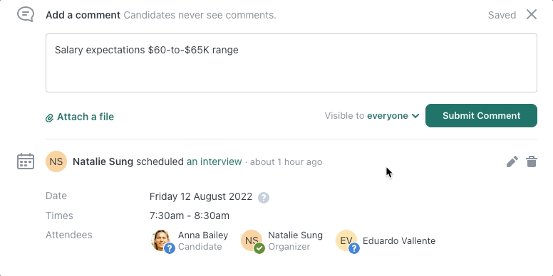Expand the Visible to everyone dropdown
Image resolution: width=553 pixels, height=276 pixels.
point(372,116)
